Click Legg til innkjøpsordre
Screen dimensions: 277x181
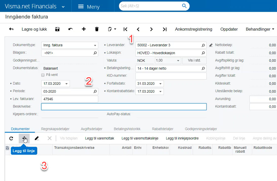point(182,138)
